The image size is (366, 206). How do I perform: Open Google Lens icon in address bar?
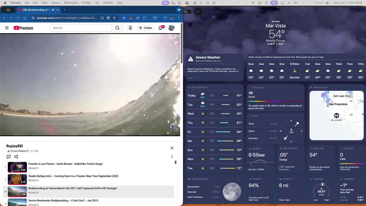108,18
